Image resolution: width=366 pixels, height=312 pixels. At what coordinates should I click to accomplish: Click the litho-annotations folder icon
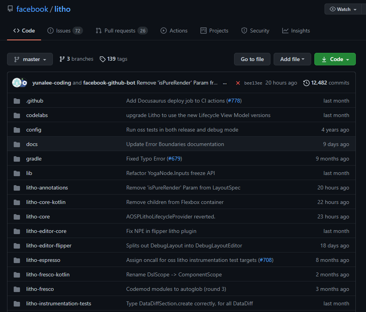(x=17, y=188)
